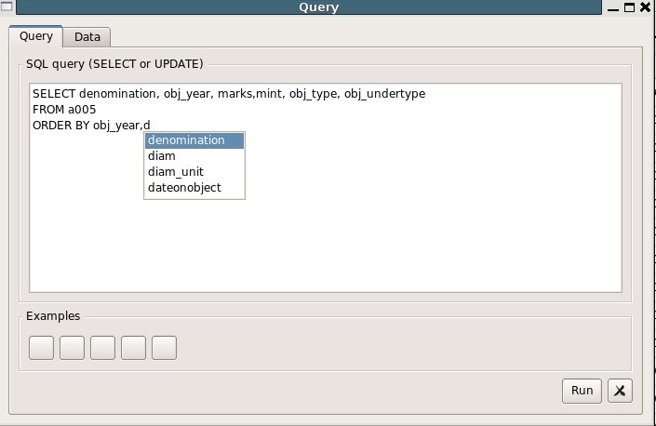Close the Query window from title bar
Screen dimensions: 656x426
click(646, 7)
